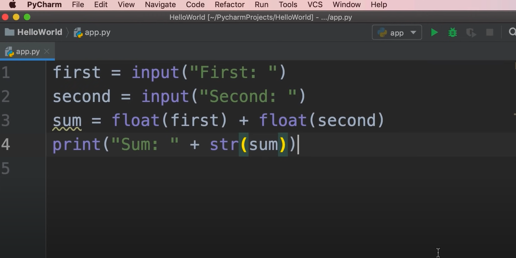The height and width of the screenshot is (258, 516).
Task: Click the Run with Coverage icon
Action: [471, 33]
